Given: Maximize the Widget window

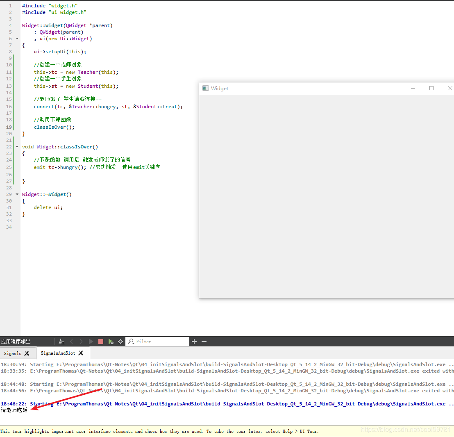Looking at the screenshot, I should pyautogui.click(x=431, y=88).
